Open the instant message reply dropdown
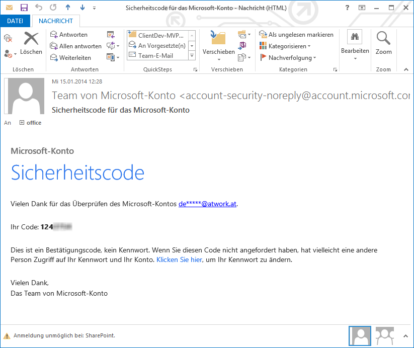Viewport: 414px width, 348px height. [x=113, y=46]
